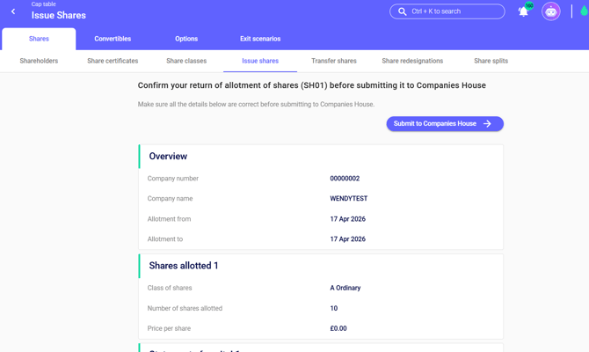Screen dimensions: 589x352
Task: Go to Transfer shares sub-tab
Action: coord(334,61)
